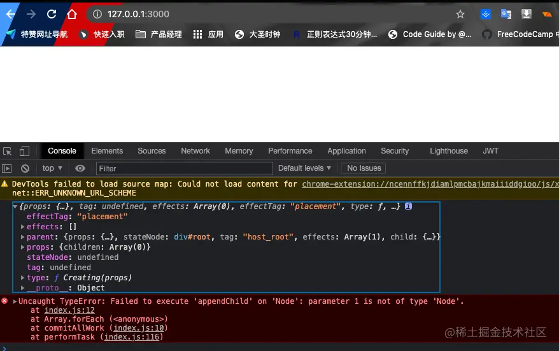
Task: Switch to the Network tab
Action: tap(195, 151)
